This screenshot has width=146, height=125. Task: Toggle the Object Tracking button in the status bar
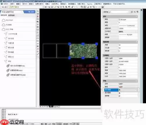pyautogui.click(x=66, y=124)
